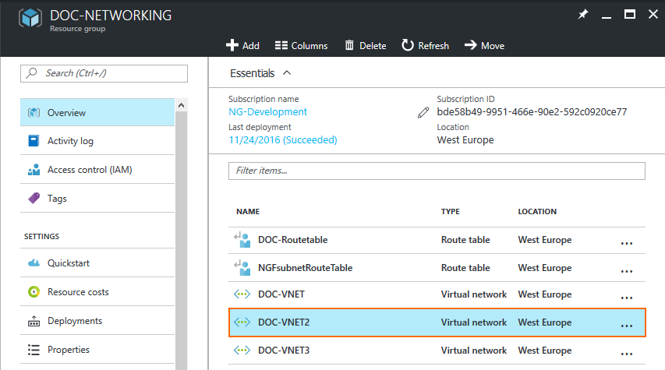Open the DOC-Routetable resource

pos(293,240)
